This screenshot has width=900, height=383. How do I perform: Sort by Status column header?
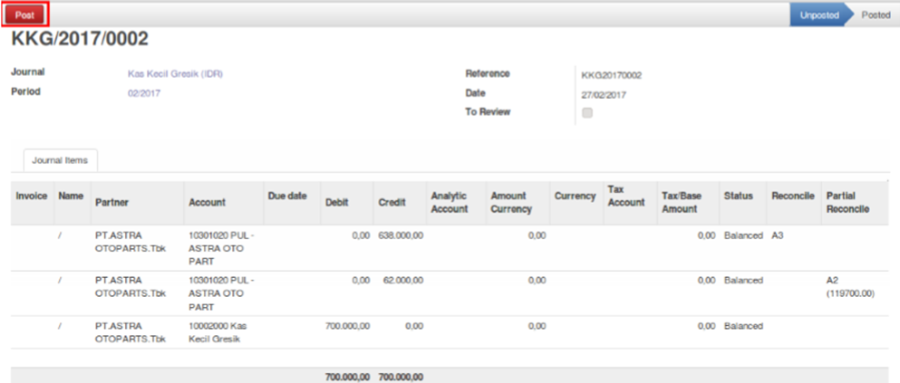tap(739, 196)
